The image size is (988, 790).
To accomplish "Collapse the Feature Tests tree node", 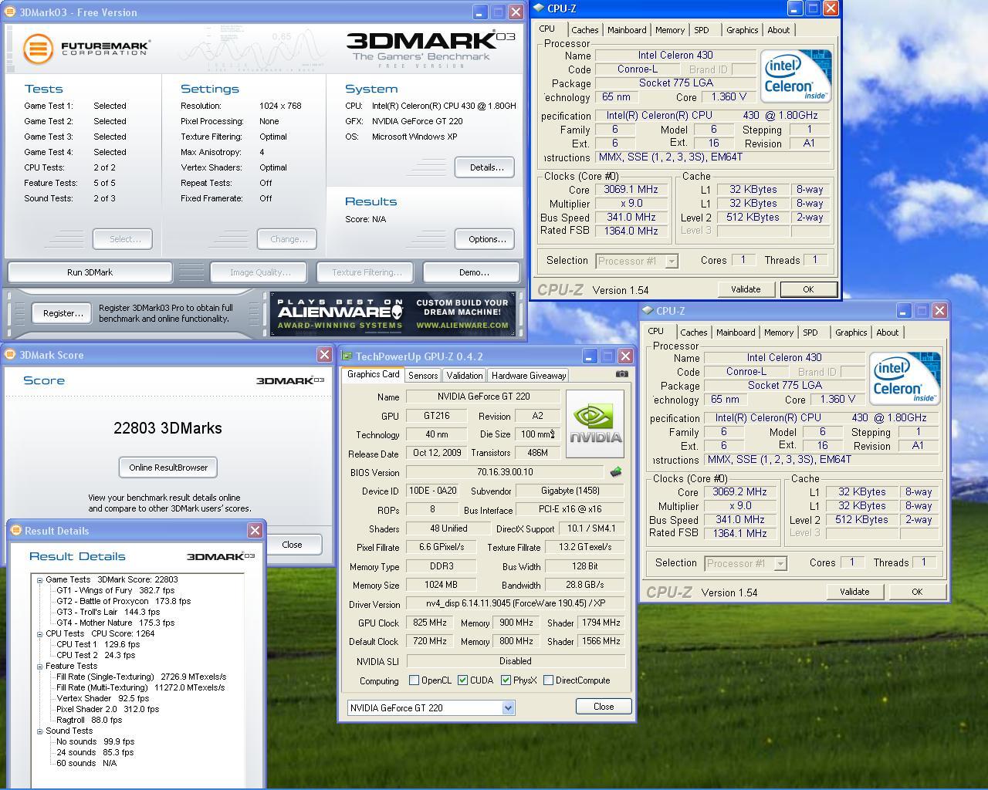I will click(39, 666).
